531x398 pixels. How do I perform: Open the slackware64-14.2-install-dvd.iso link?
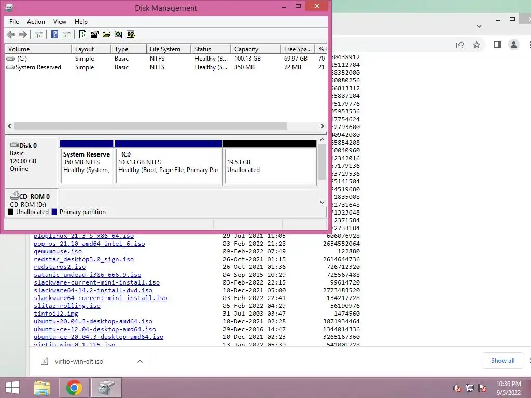coord(93,290)
